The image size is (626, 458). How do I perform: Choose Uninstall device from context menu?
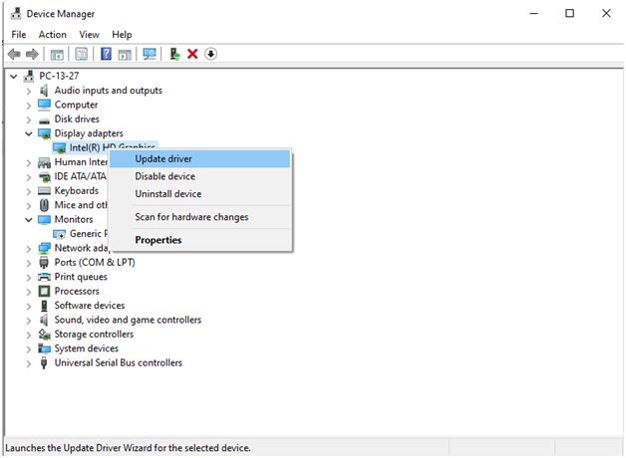click(200, 194)
